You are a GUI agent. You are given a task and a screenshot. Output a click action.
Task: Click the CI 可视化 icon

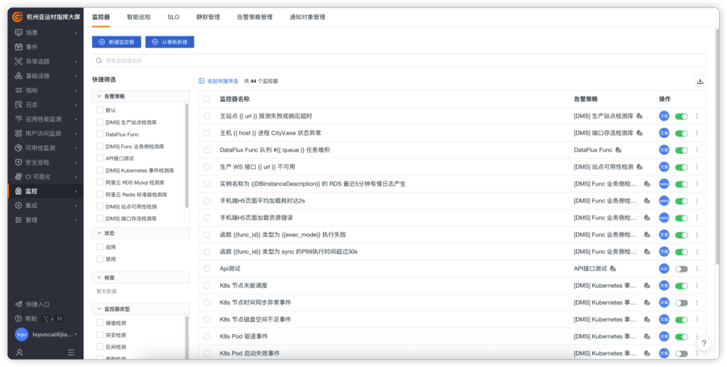tap(18, 177)
